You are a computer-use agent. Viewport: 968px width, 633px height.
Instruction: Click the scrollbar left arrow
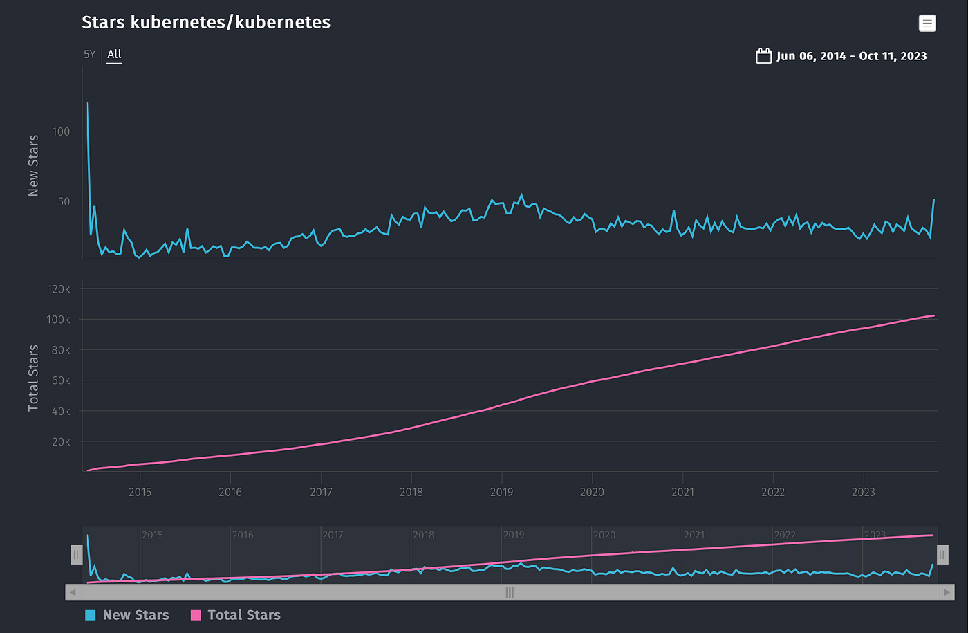pos(73,592)
